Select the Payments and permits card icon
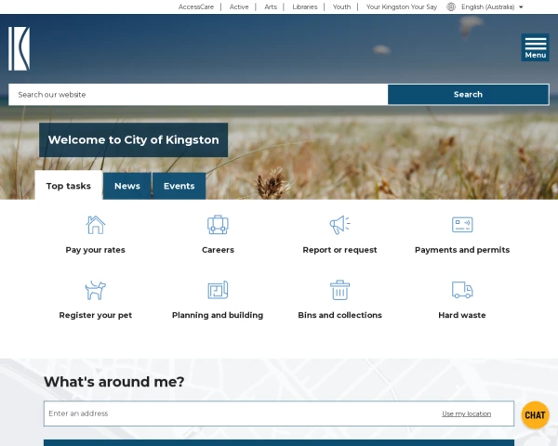 462,225
